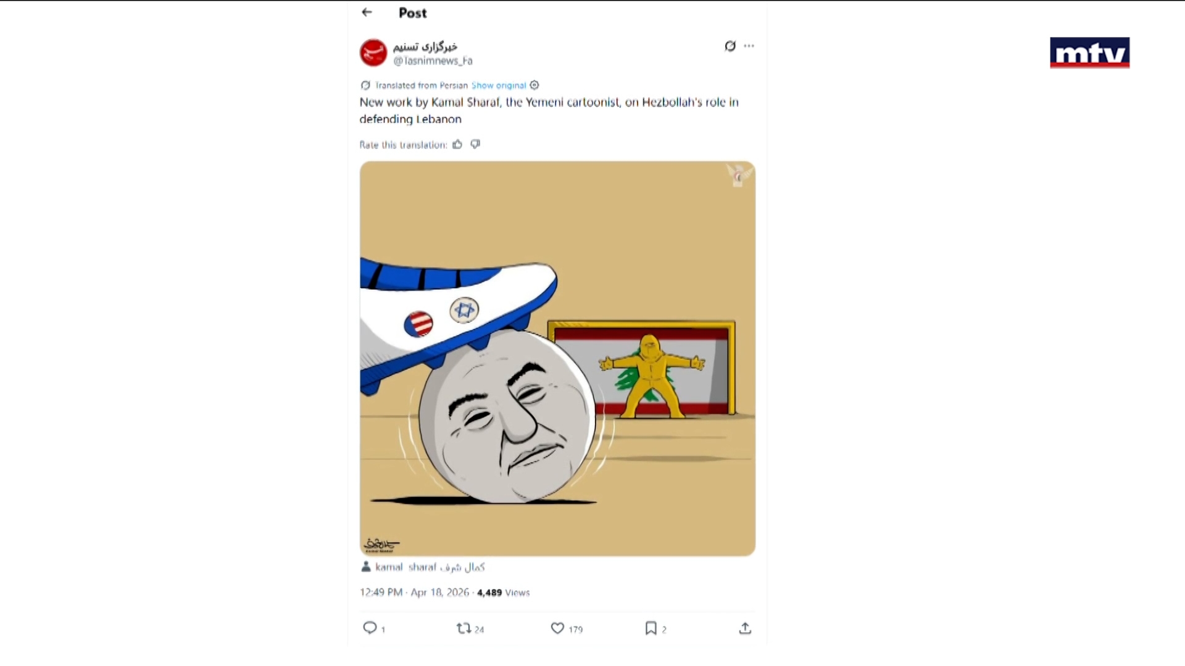Open the cartoon image in the post
Screen dimensions: 1185x666
tap(557, 358)
